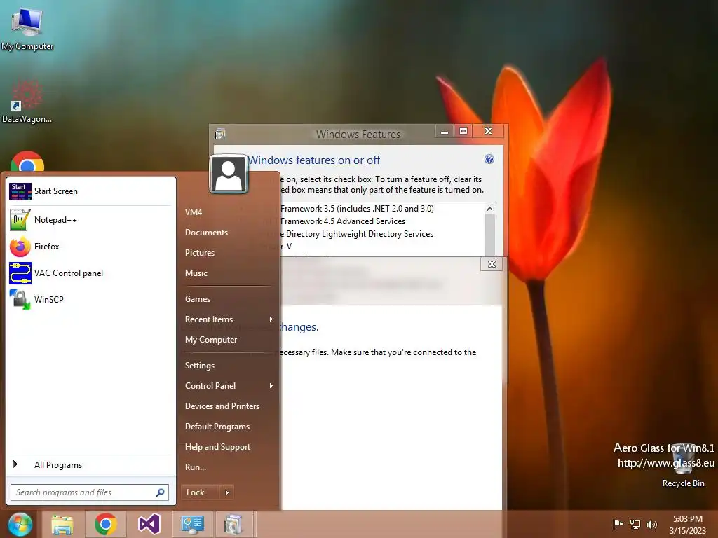Click the user account picture
Viewport: 718px width, 538px height.
(229, 174)
